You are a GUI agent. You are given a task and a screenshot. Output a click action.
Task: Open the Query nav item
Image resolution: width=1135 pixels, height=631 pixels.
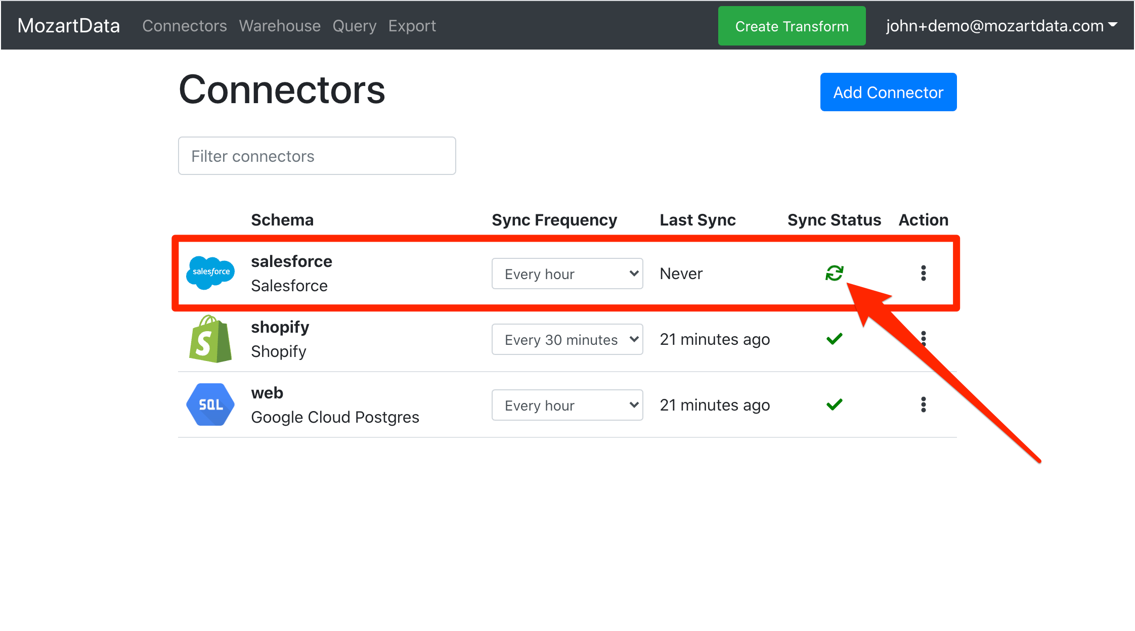354,26
